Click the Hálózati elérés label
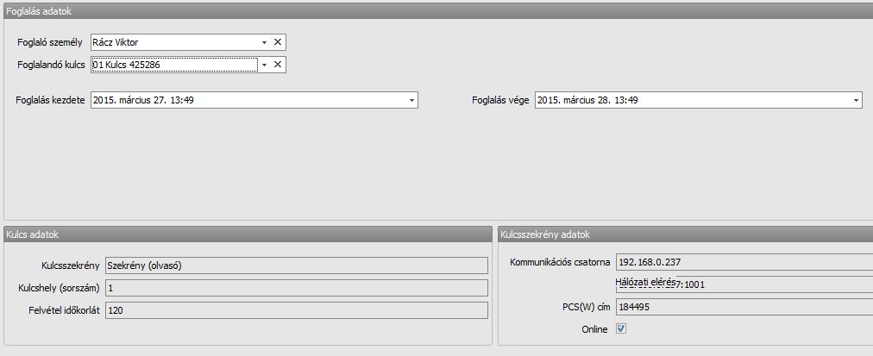 (645, 282)
